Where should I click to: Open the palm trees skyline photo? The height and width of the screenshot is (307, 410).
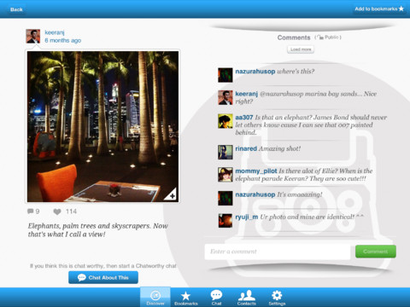(x=102, y=126)
